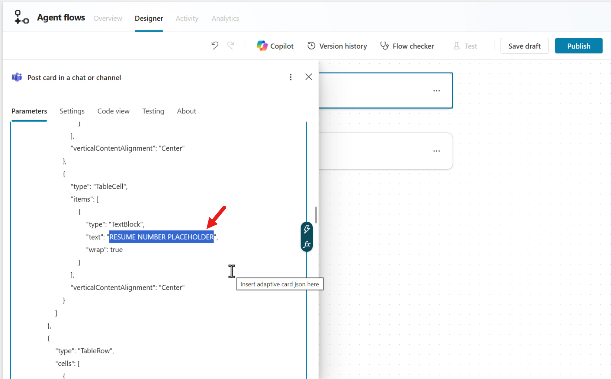This screenshot has height=379, width=611.
Task: Undo the last change
Action: coord(215,46)
